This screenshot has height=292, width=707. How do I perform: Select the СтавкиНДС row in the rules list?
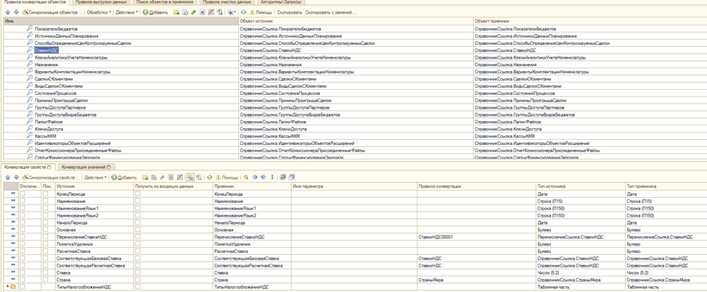(46, 51)
